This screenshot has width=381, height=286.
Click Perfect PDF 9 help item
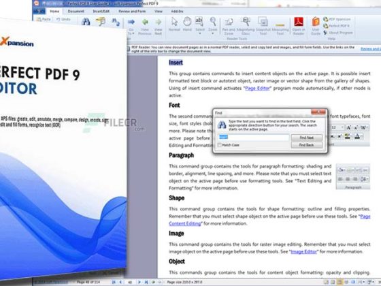tap(336, 26)
